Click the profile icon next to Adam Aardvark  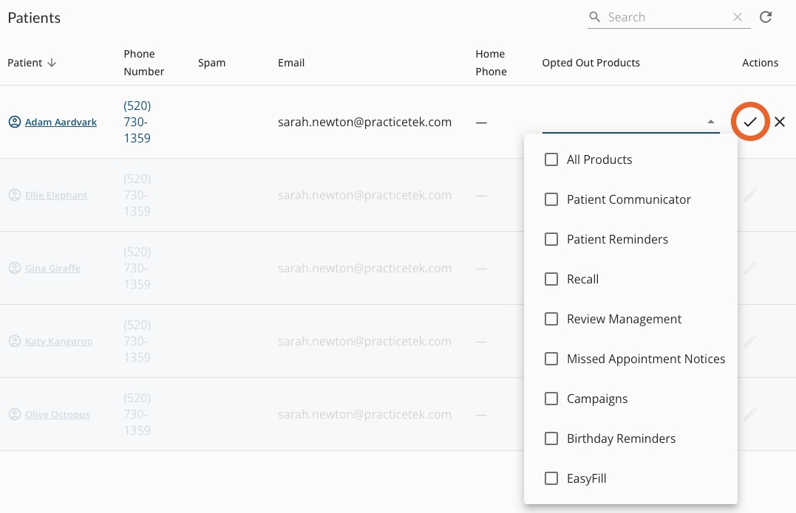tap(14, 122)
